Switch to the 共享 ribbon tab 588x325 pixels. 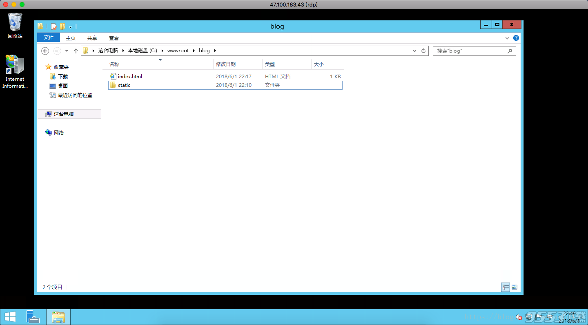tap(92, 38)
